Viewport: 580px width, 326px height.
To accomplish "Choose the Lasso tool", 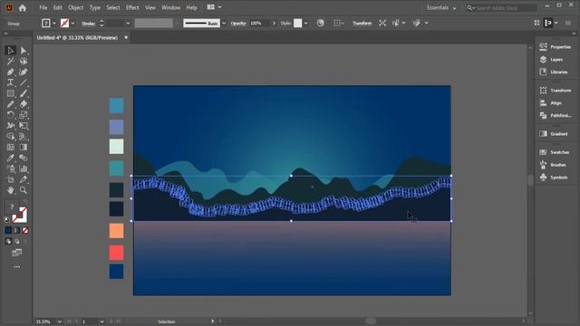I will point(24,61).
